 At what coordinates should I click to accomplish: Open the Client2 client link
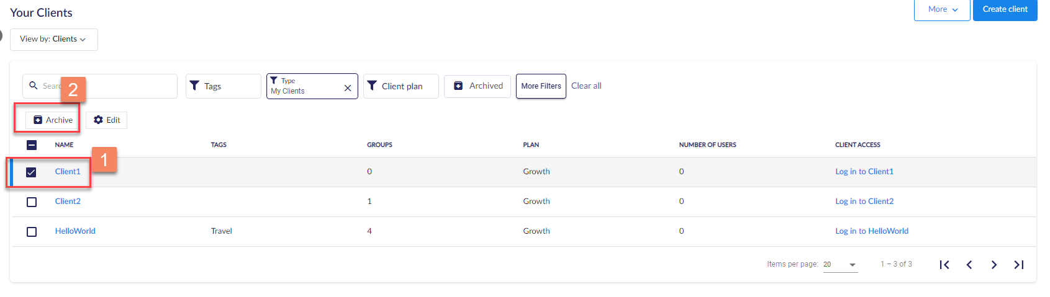click(68, 202)
